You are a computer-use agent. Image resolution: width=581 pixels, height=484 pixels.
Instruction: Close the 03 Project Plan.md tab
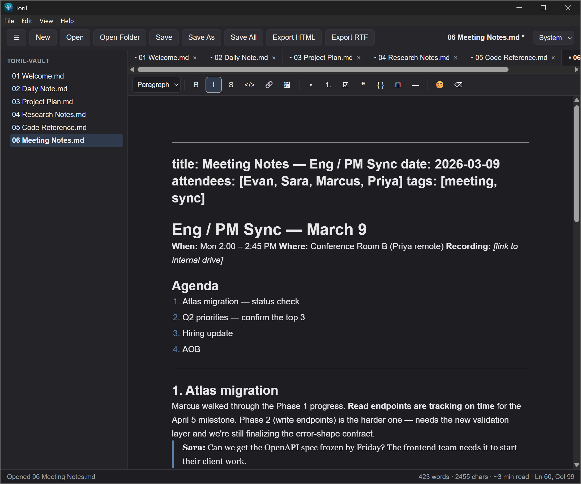358,58
